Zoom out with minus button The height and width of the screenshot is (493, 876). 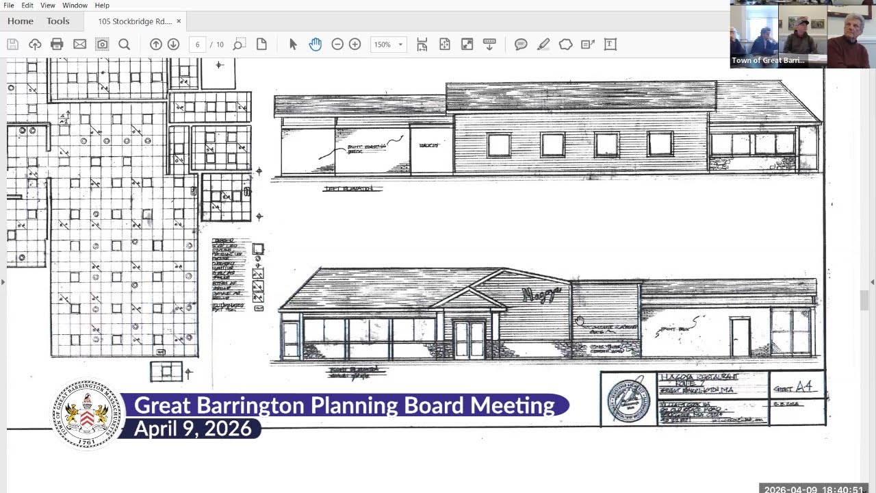(x=337, y=45)
